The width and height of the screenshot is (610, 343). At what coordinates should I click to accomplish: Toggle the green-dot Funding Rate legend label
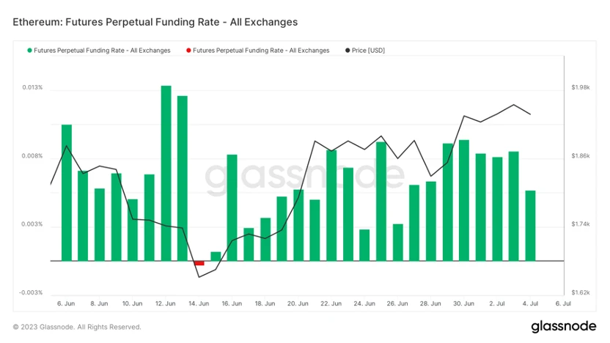(x=102, y=51)
